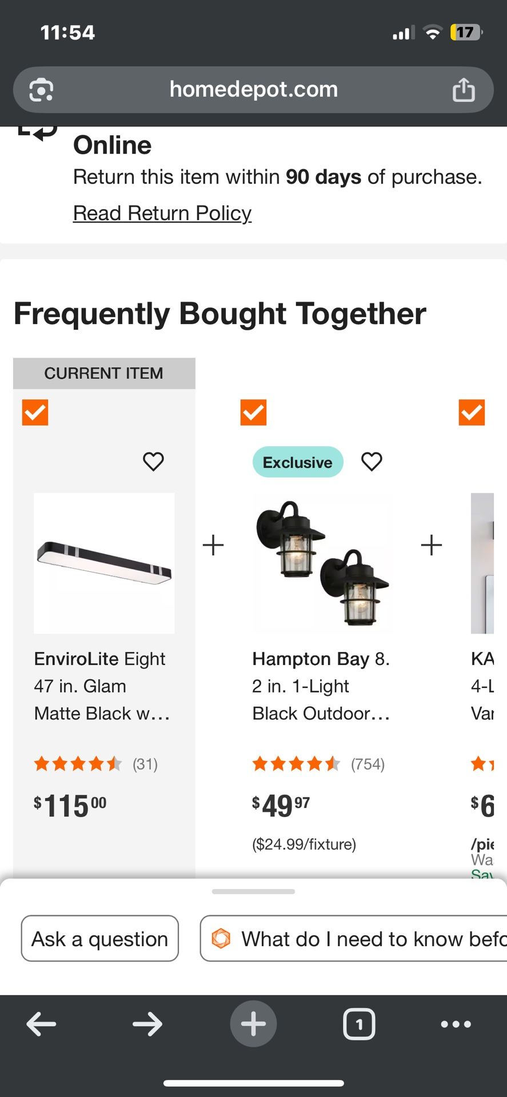This screenshot has width=507, height=1097.
Task: Go forward with browser forward arrow
Action: [147, 1024]
